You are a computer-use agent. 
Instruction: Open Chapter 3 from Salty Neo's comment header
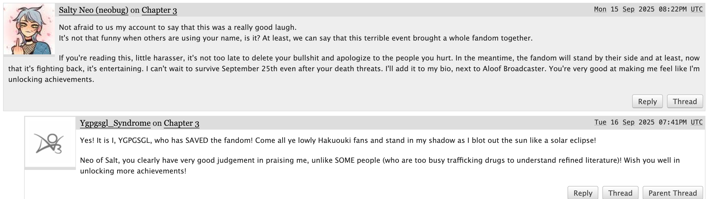159,10
